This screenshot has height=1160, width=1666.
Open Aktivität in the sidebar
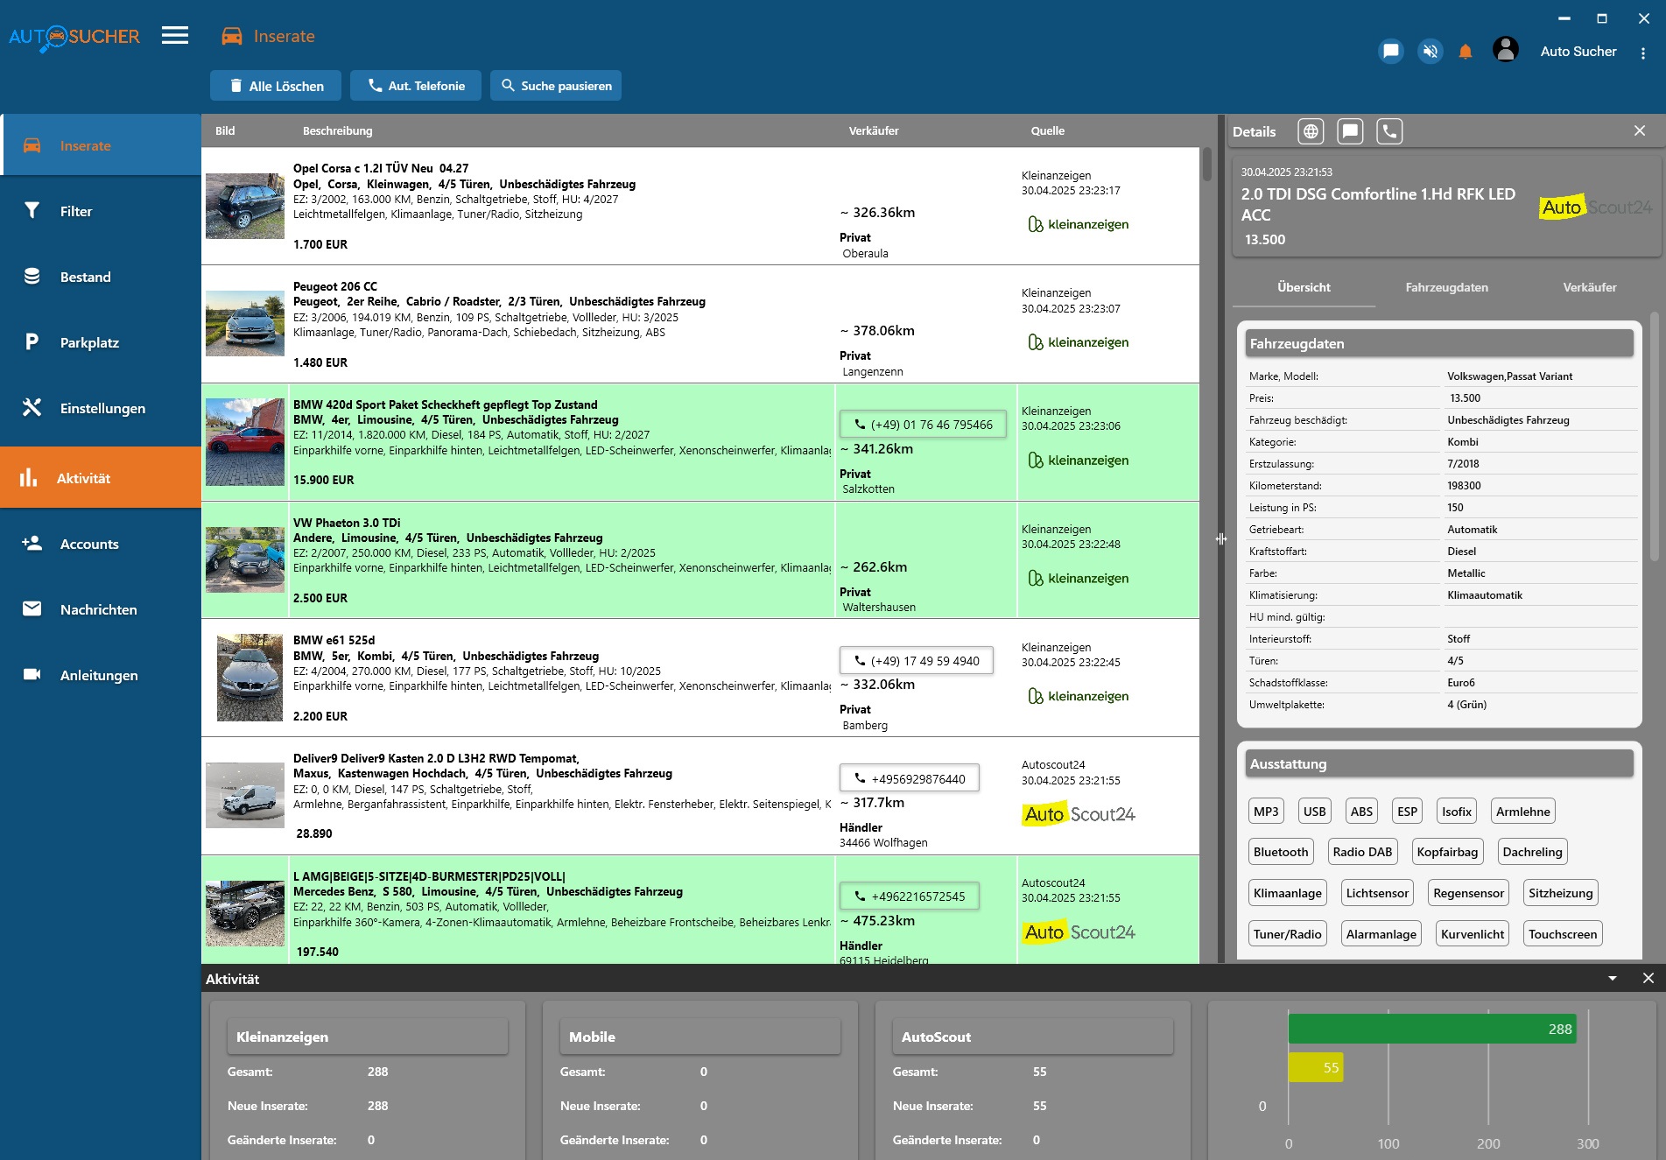click(101, 478)
